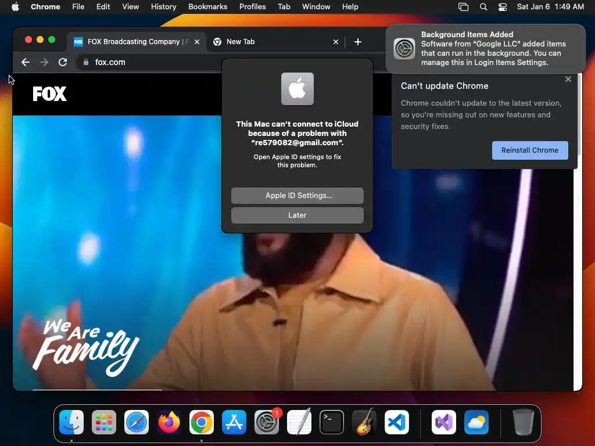This screenshot has height=446, width=595.
Task: Click the date and time in menu bar
Action: 550,6
